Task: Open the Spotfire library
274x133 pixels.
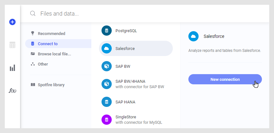Action: [x=51, y=85]
